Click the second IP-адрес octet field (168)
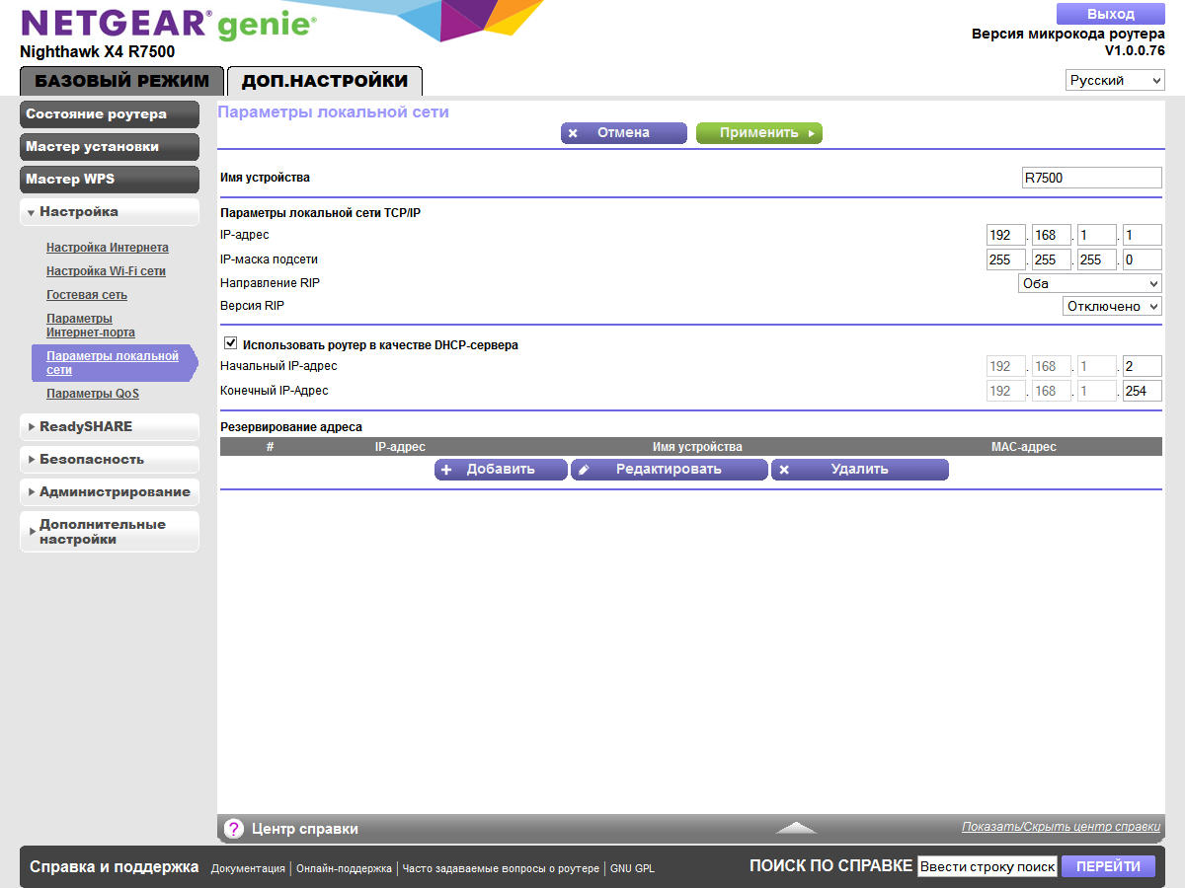 pyautogui.click(x=1052, y=236)
